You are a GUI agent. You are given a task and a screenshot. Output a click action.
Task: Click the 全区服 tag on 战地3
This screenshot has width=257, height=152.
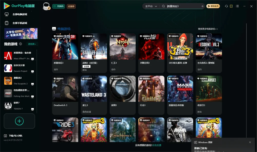pos(86,66)
